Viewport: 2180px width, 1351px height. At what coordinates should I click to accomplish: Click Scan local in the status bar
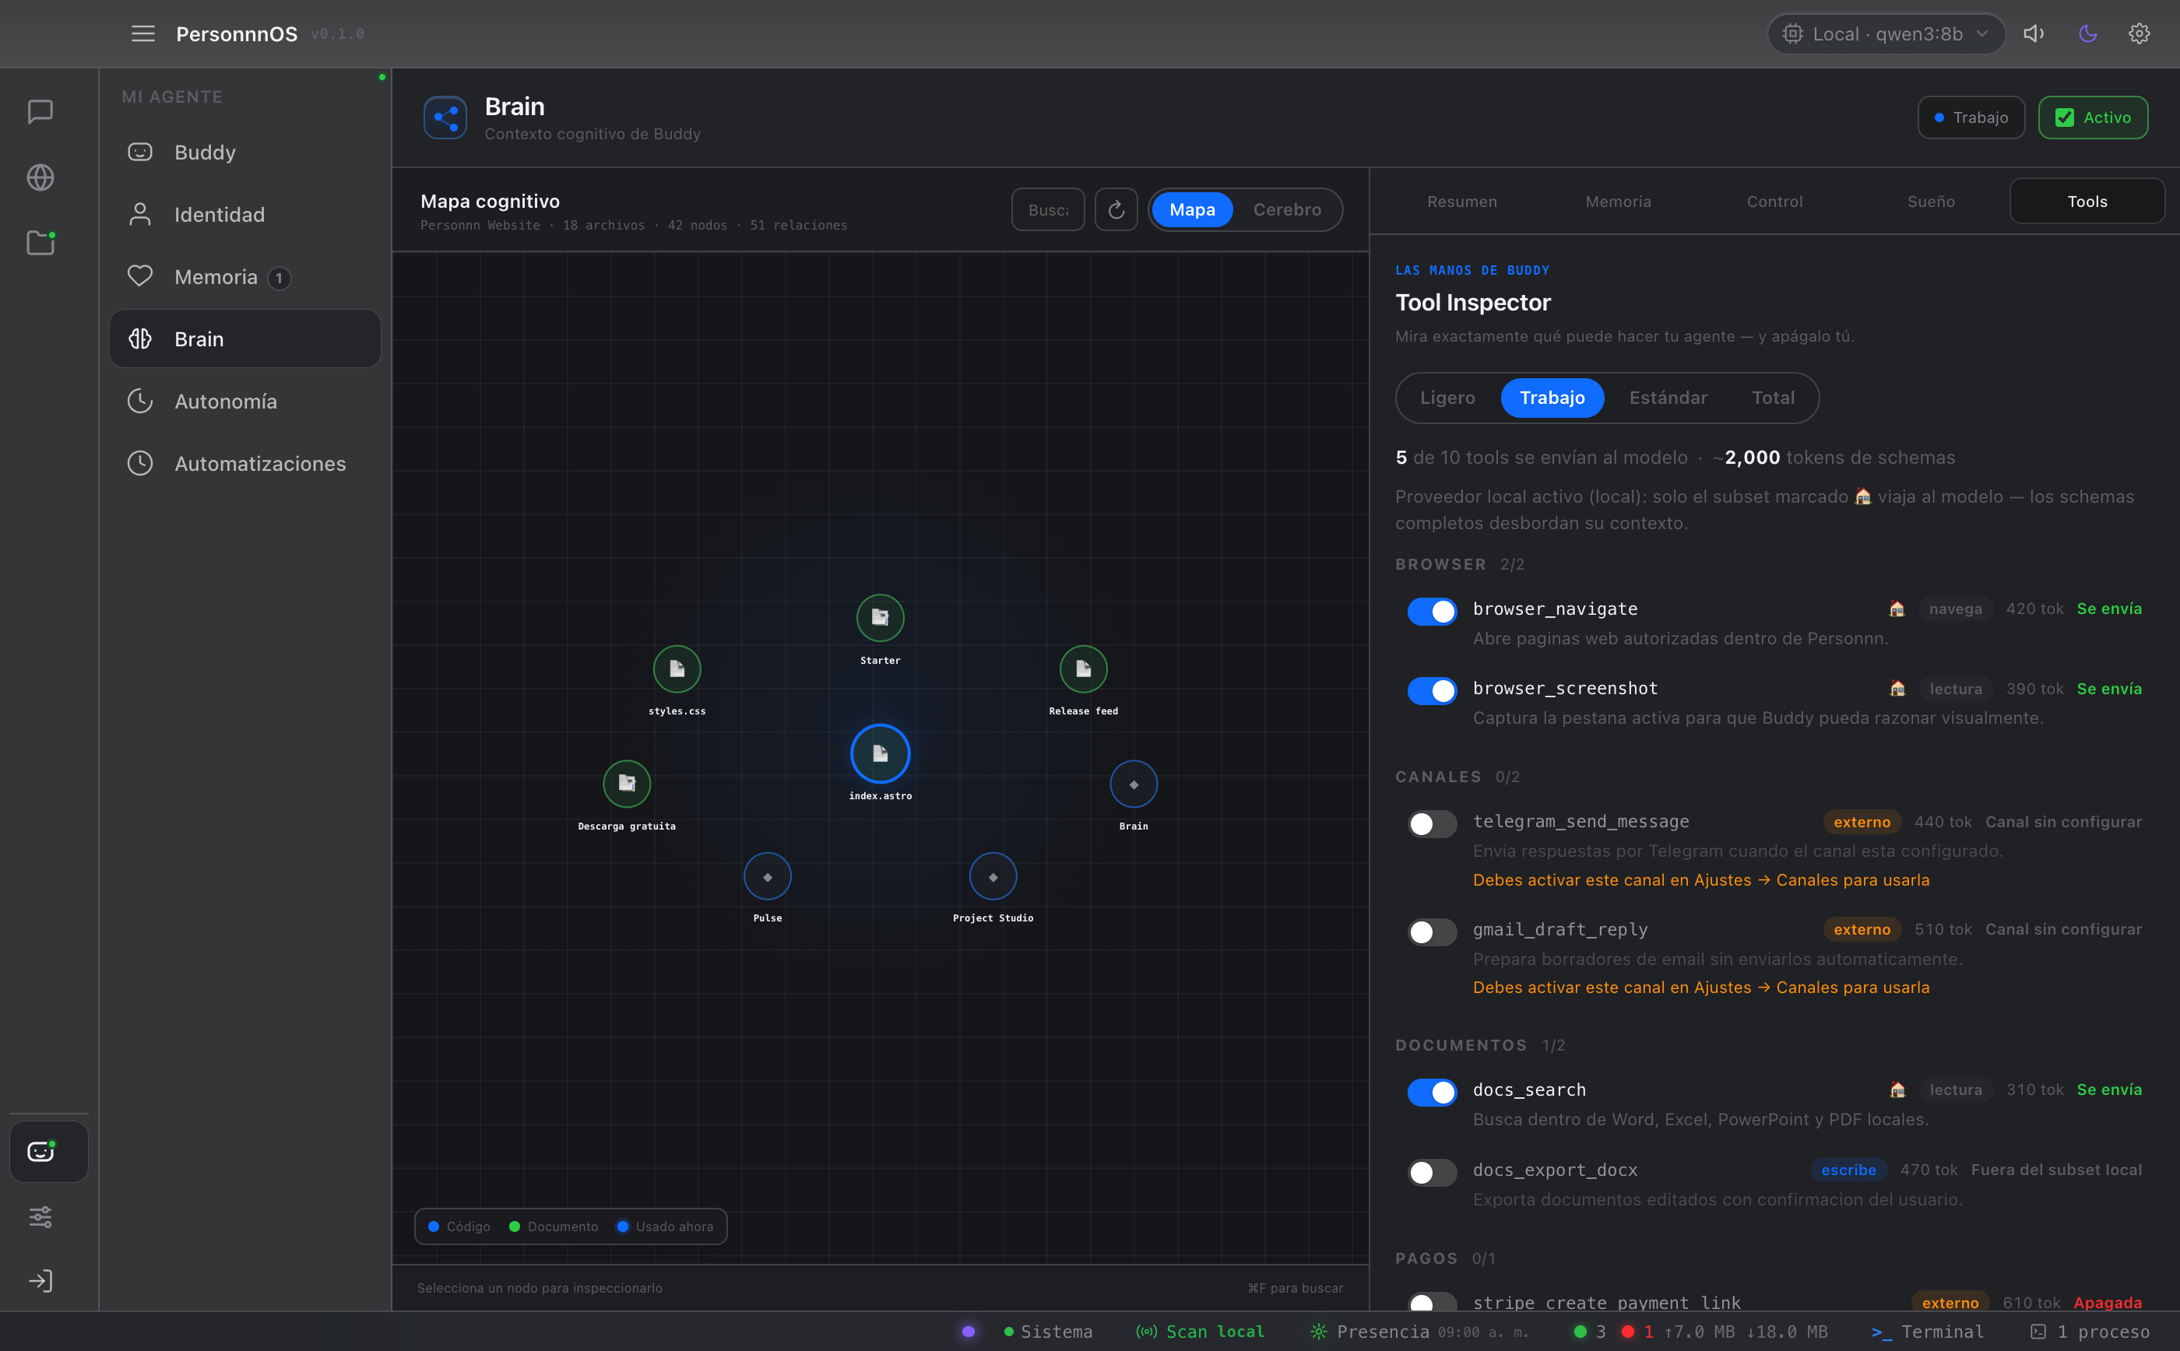point(1200,1332)
